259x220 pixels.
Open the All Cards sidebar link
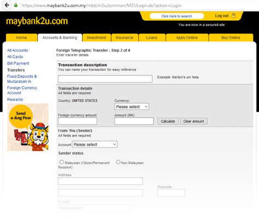[15, 57]
